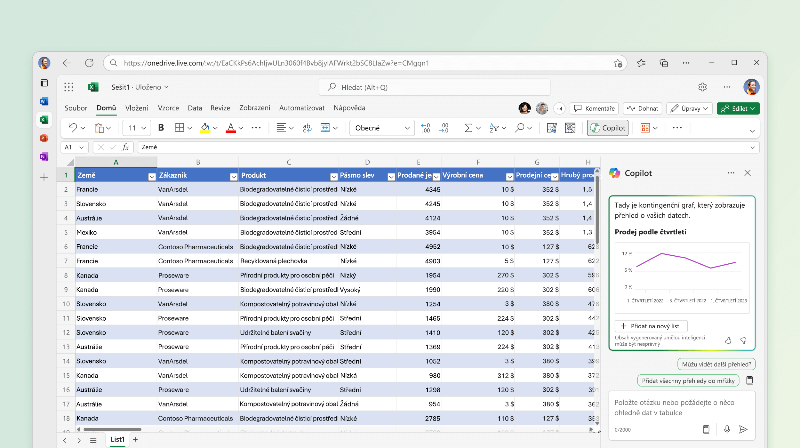Image resolution: width=800 pixels, height=448 pixels.
Task: Click the browser address bar
Action: tap(365, 63)
